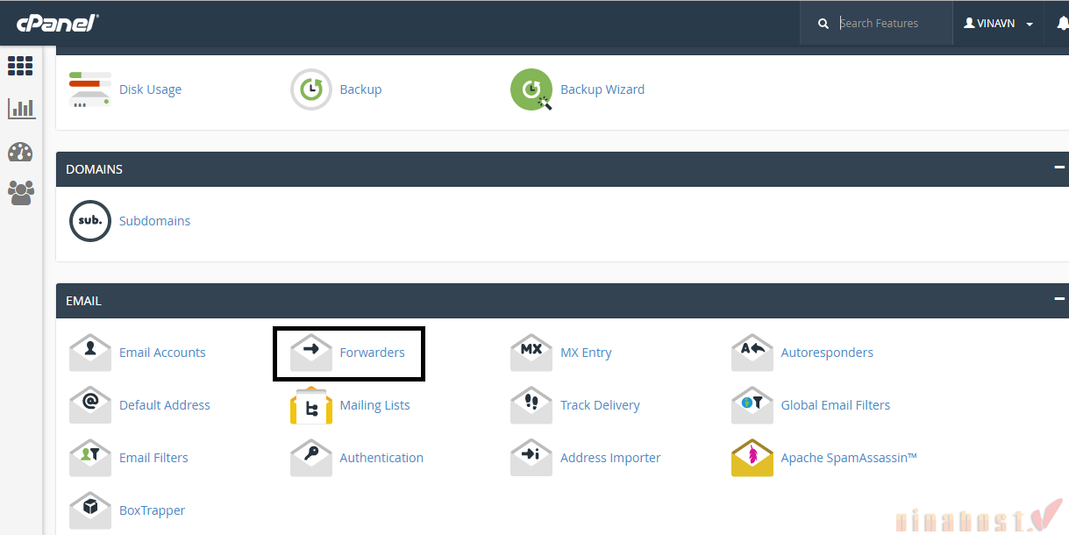Click the Apache SpamAssassin icon
The image size is (1069, 535).
pyautogui.click(x=752, y=458)
